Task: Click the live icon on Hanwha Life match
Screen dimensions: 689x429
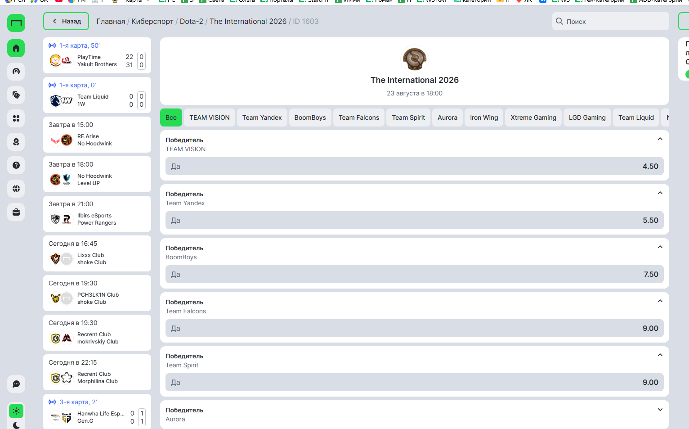Action: coord(52,402)
